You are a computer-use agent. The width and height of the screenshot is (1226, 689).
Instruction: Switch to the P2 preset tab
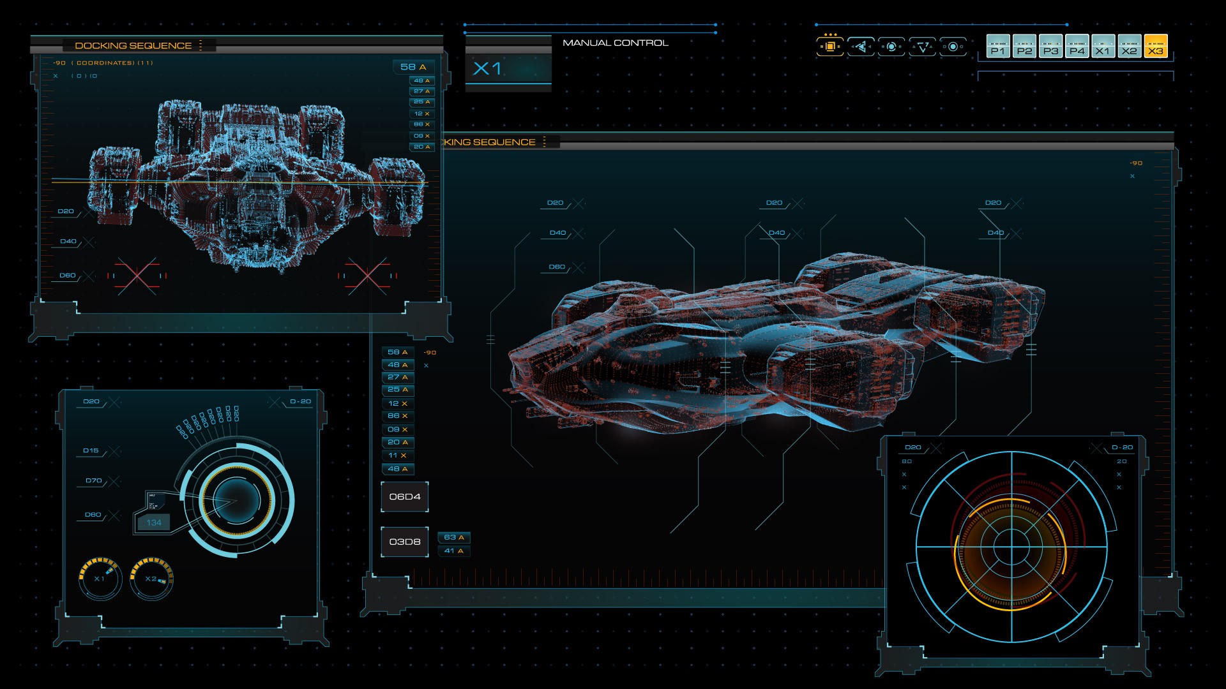1024,47
